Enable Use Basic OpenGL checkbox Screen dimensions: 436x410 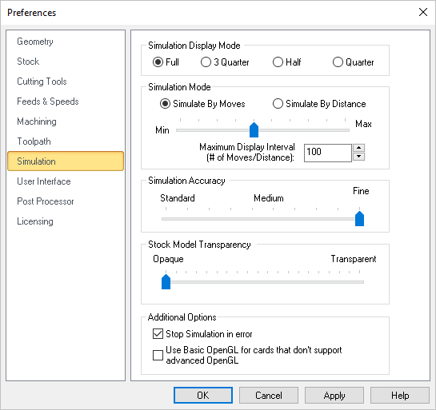coord(247,355)
